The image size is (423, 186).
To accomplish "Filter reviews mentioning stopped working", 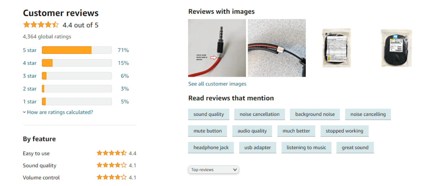I will click(x=344, y=131).
